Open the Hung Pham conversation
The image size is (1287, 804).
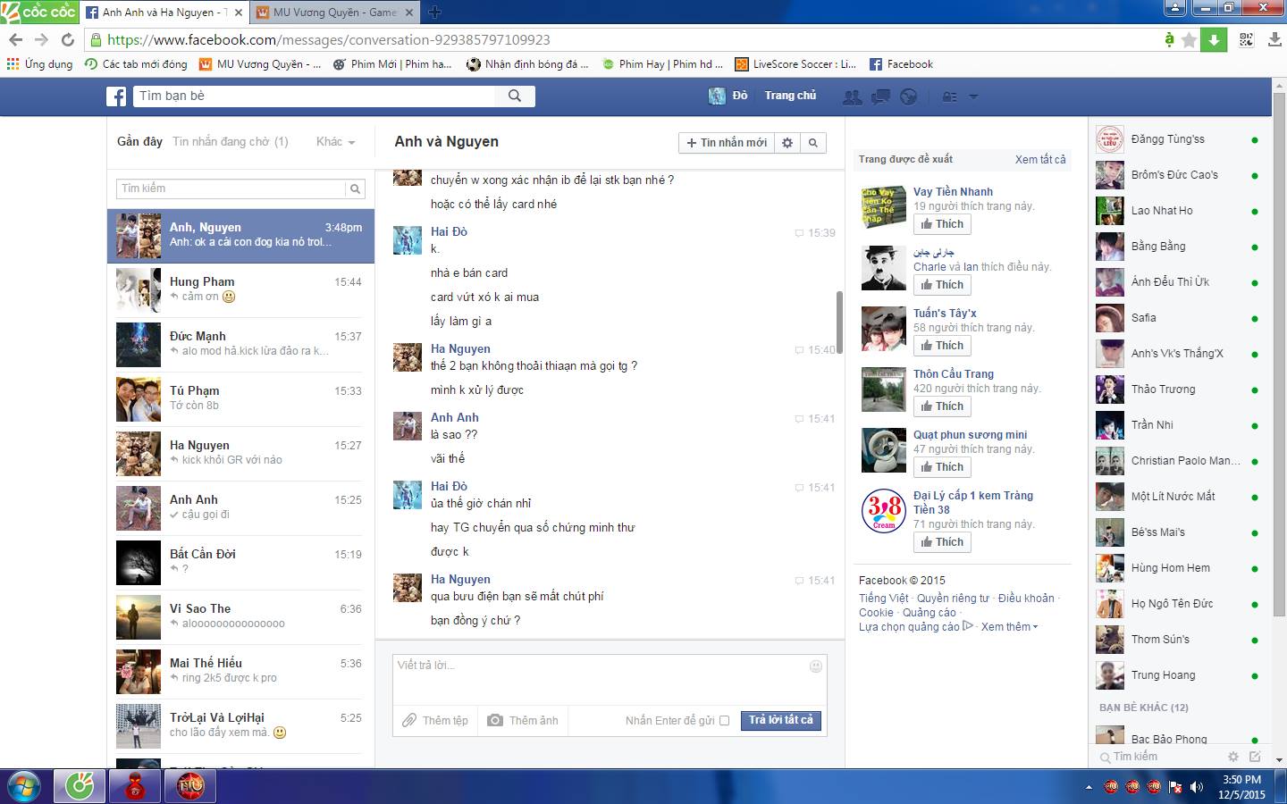click(x=240, y=289)
